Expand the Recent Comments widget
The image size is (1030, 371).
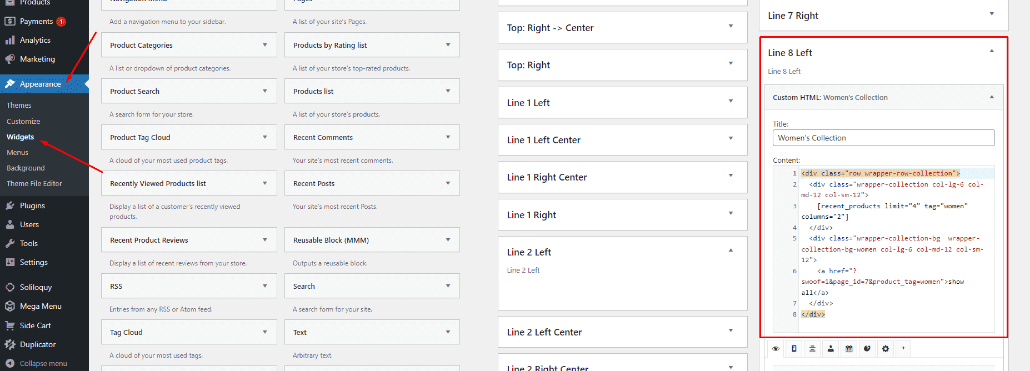tap(448, 137)
